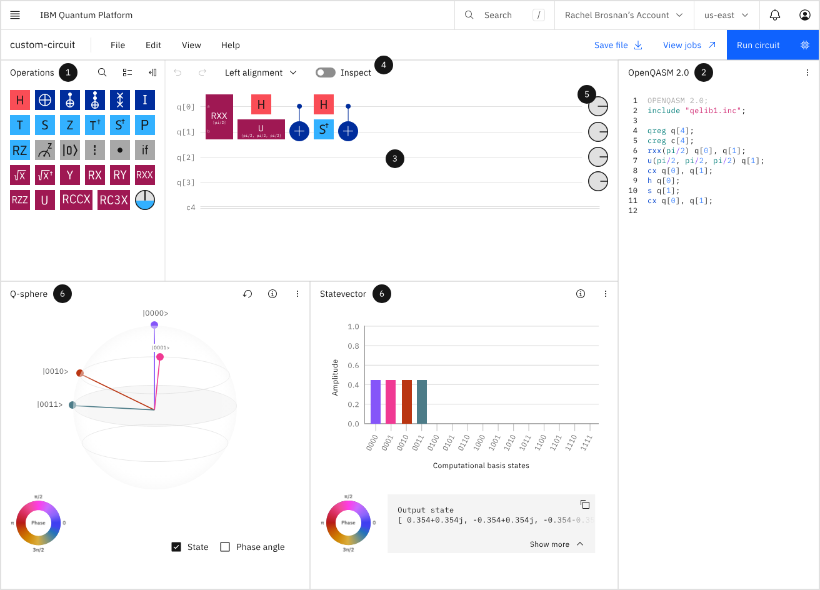Viewport: 820px width, 590px height.
Task: Open the View menu
Action: click(x=191, y=45)
